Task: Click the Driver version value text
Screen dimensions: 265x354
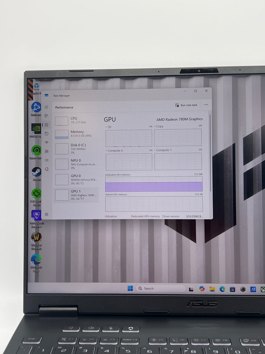Action: [194, 216]
